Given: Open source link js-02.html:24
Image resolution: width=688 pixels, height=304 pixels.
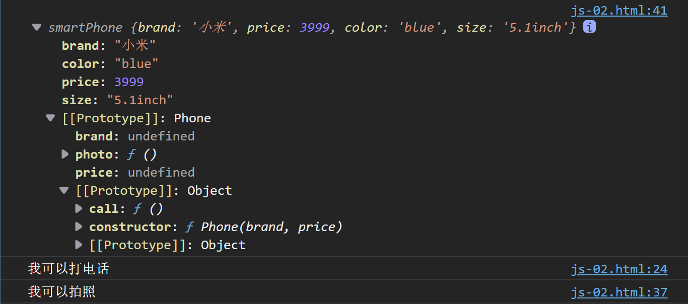Looking at the screenshot, I should [x=618, y=269].
